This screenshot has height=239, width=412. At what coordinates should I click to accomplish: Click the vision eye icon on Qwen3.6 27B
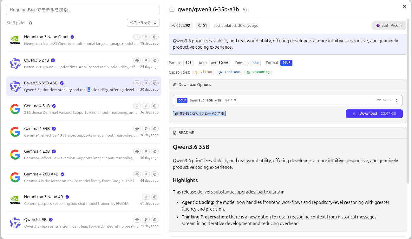pyautogui.click(x=137, y=60)
